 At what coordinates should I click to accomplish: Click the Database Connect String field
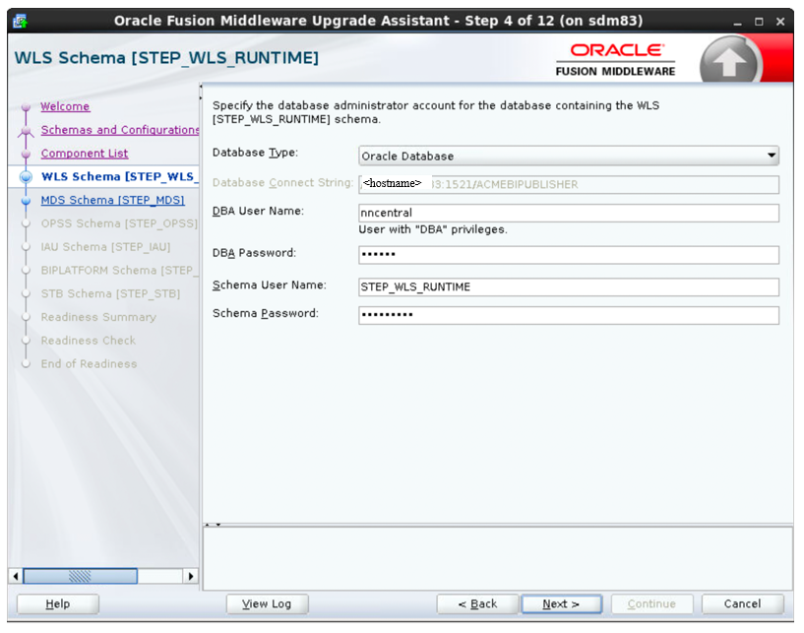click(569, 185)
